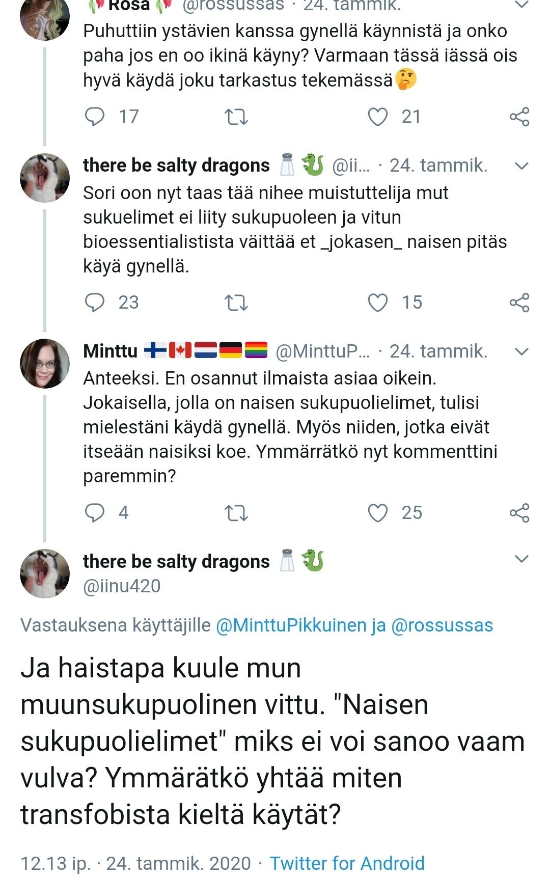
Task: Retweet Minttu's "Anteeksi" tweet
Action: pos(236,513)
